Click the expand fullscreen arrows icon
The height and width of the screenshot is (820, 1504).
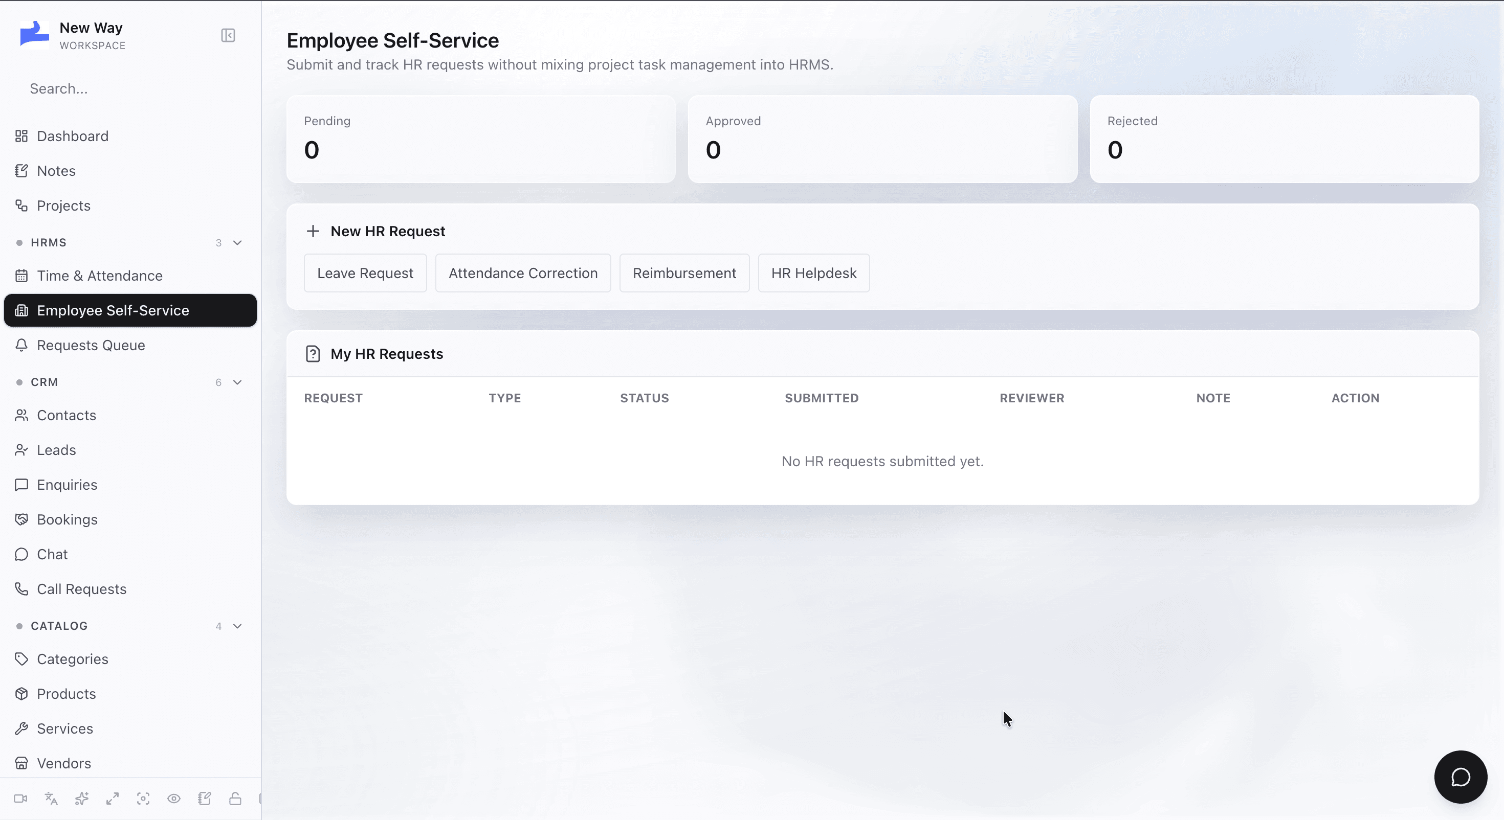tap(113, 799)
